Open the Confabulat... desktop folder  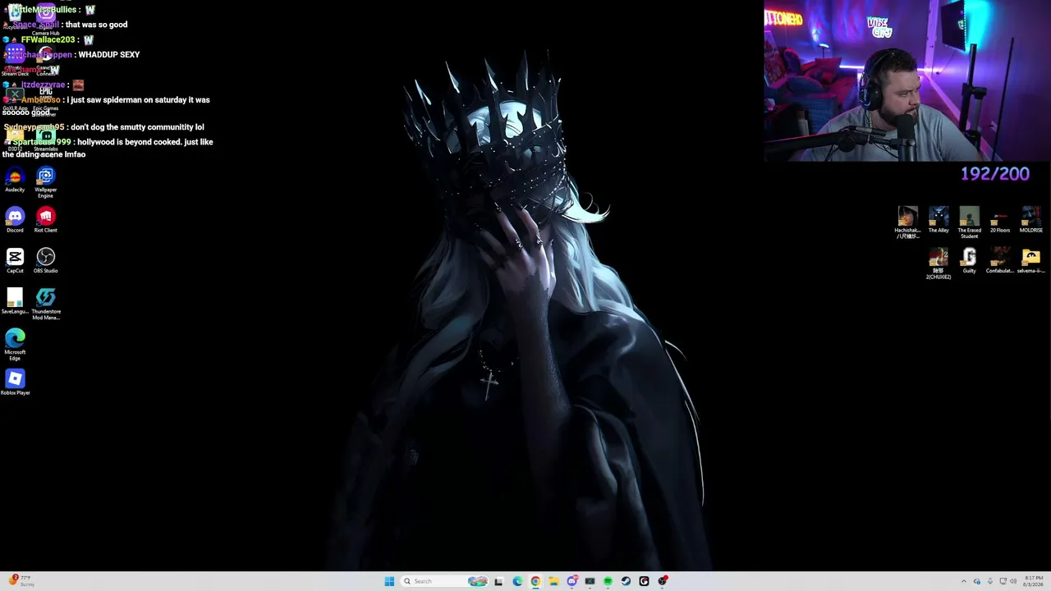pos(1000,260)
